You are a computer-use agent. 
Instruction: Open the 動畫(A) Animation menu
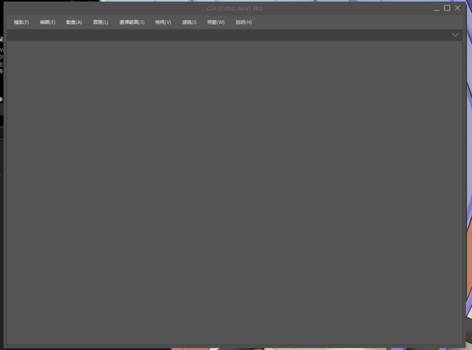(x=74, y=22)
